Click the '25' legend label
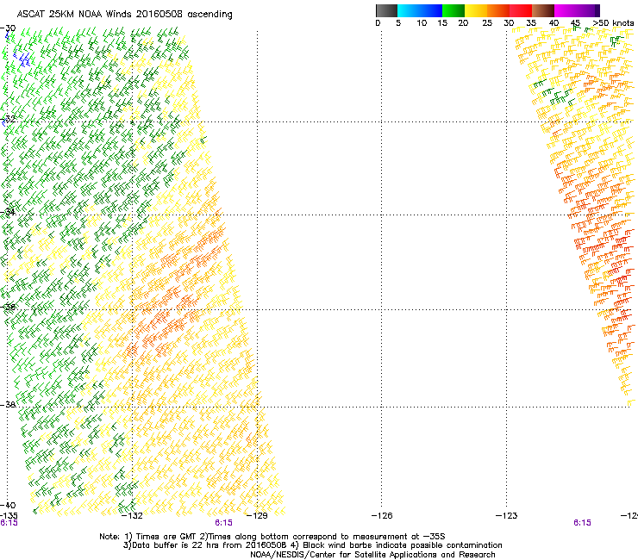The height and width of the screenshot is (560, 638). point(487,23)
